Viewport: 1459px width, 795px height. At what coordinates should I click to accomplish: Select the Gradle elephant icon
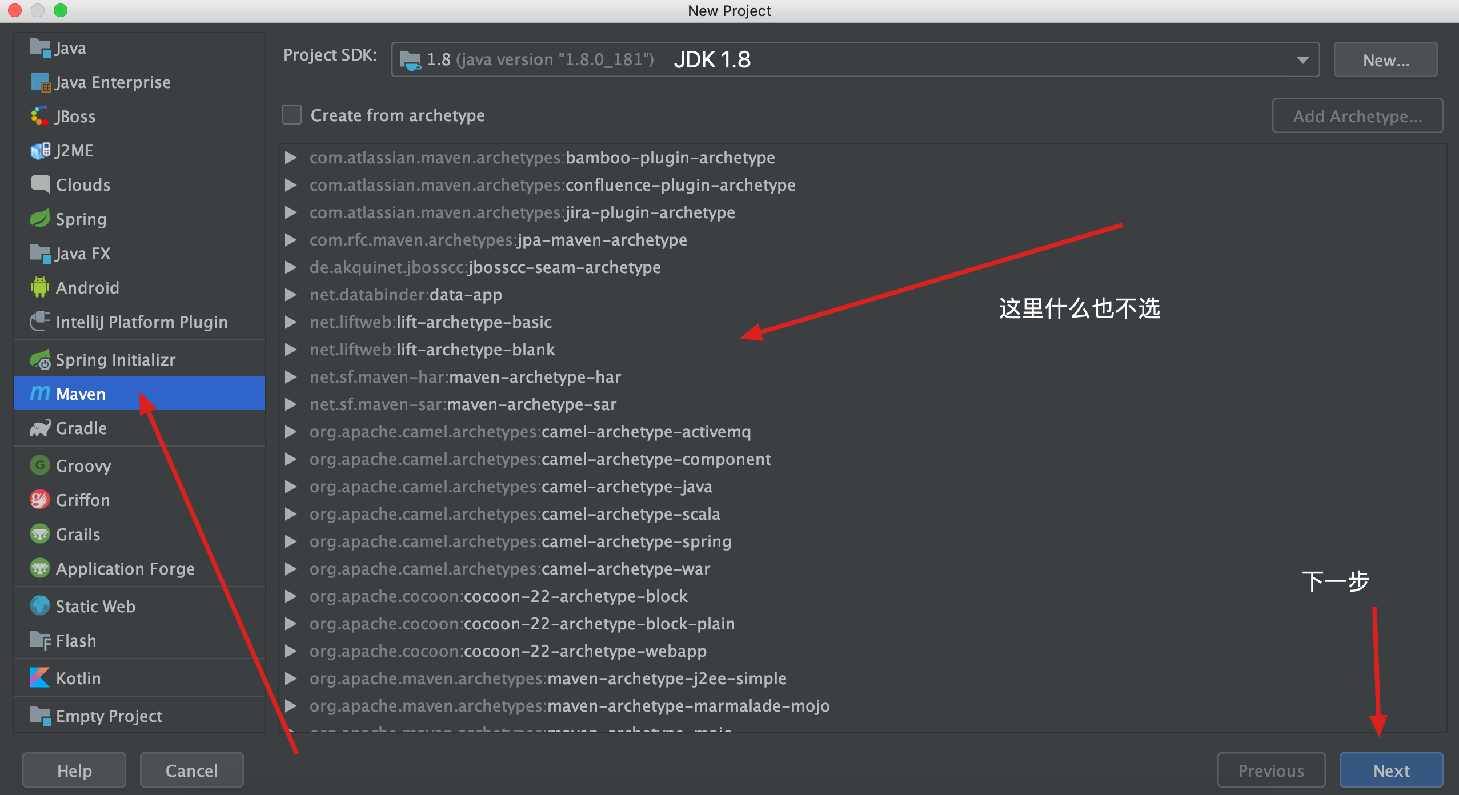pyautogui.click(x=40, y=428)
